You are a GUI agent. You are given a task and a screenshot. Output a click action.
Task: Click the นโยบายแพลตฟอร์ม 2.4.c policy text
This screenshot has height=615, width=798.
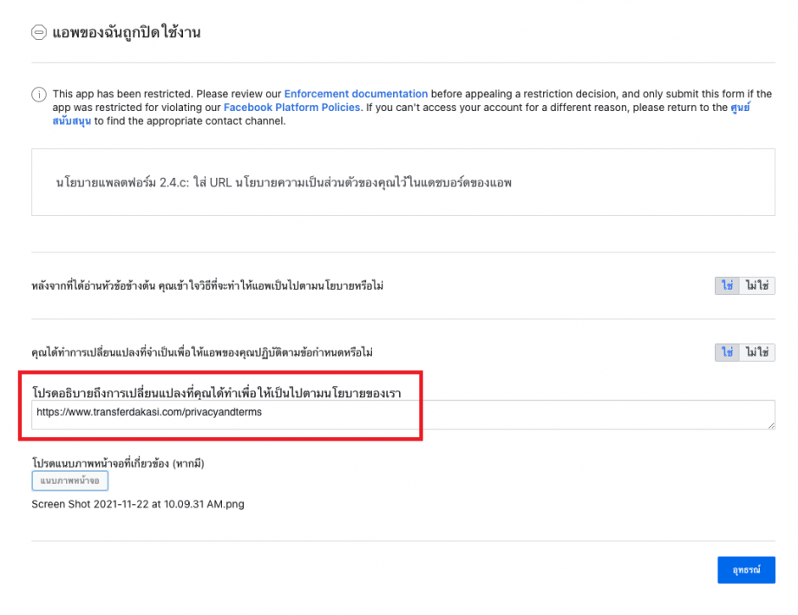click(x=284, y=182)
